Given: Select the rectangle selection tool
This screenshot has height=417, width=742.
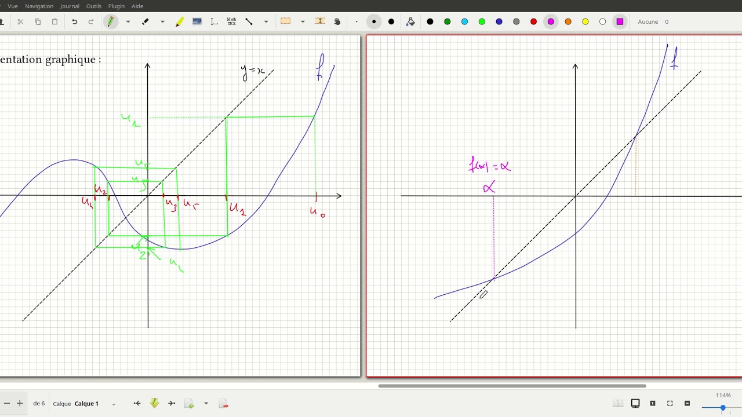Looking at the screenshot, I should [285, 21].
